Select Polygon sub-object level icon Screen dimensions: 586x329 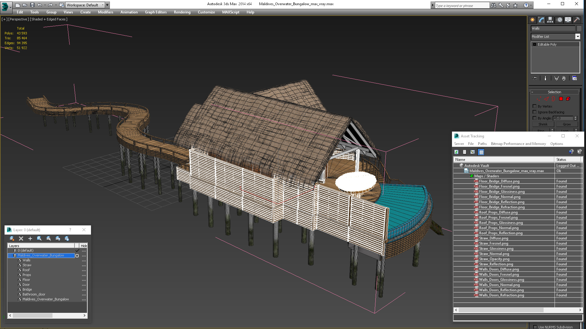[561, 99]
